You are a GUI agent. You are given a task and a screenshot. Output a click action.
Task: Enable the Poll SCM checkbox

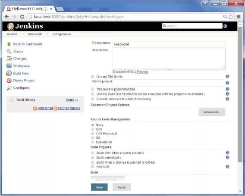pyautogui.click(x=92, y=167)
